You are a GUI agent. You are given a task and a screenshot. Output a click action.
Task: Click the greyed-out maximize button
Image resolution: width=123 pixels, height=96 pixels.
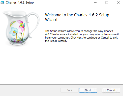[x=107, y=3]
